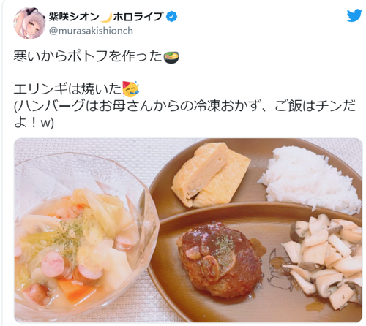Screen dimensions: 366x326
Task: Open the attached meal photo
Action: [x=188, y=230]
